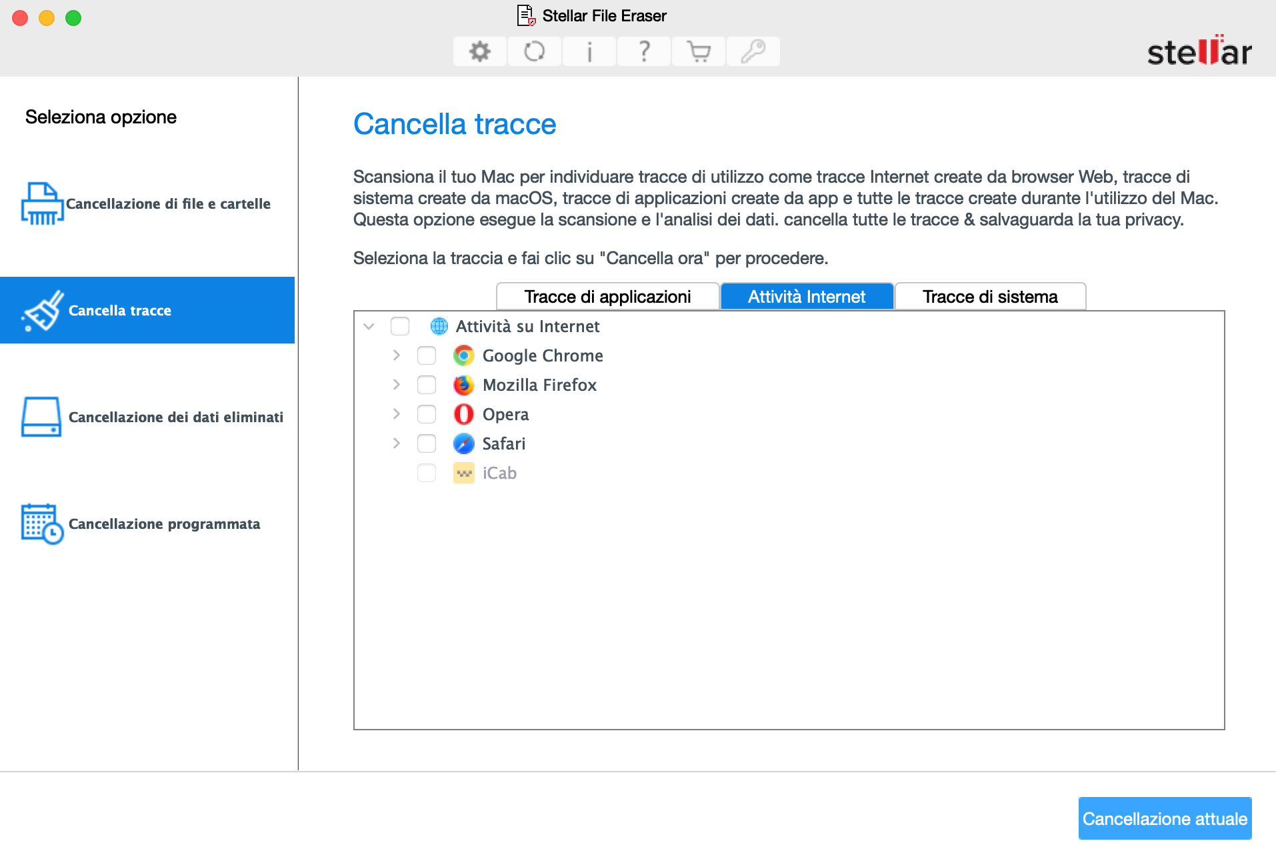Screen dimensions: 1276x855
Task: Switch to Tracce di sistema tab
Action: point(990,296)
